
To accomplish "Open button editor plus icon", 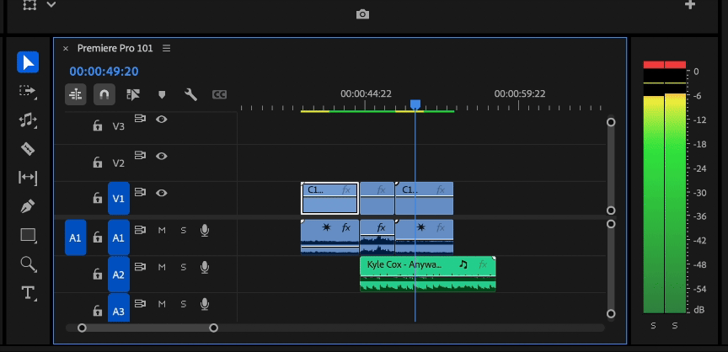I will coord(690,5).
